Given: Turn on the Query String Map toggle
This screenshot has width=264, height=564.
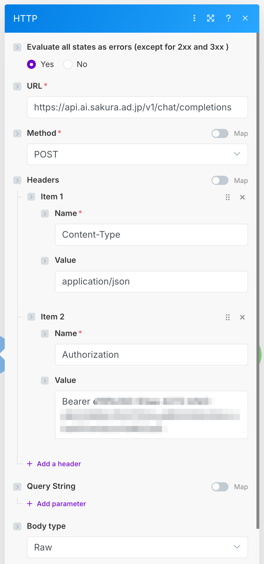Looking at the screenshot, I should point(220,487).
